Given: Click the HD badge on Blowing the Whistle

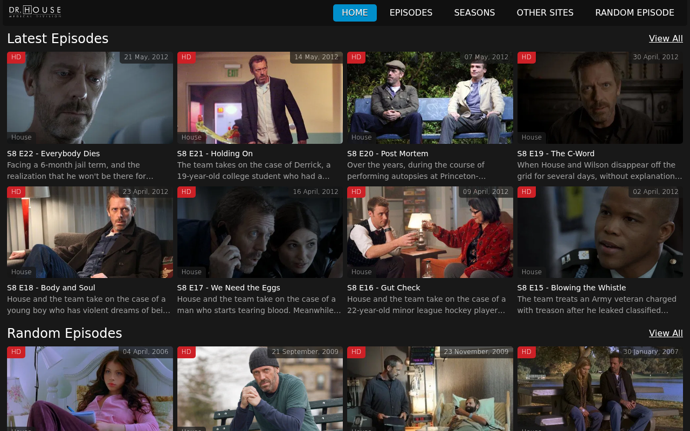Looking at the screenshot, I should (x=527, y=192).
